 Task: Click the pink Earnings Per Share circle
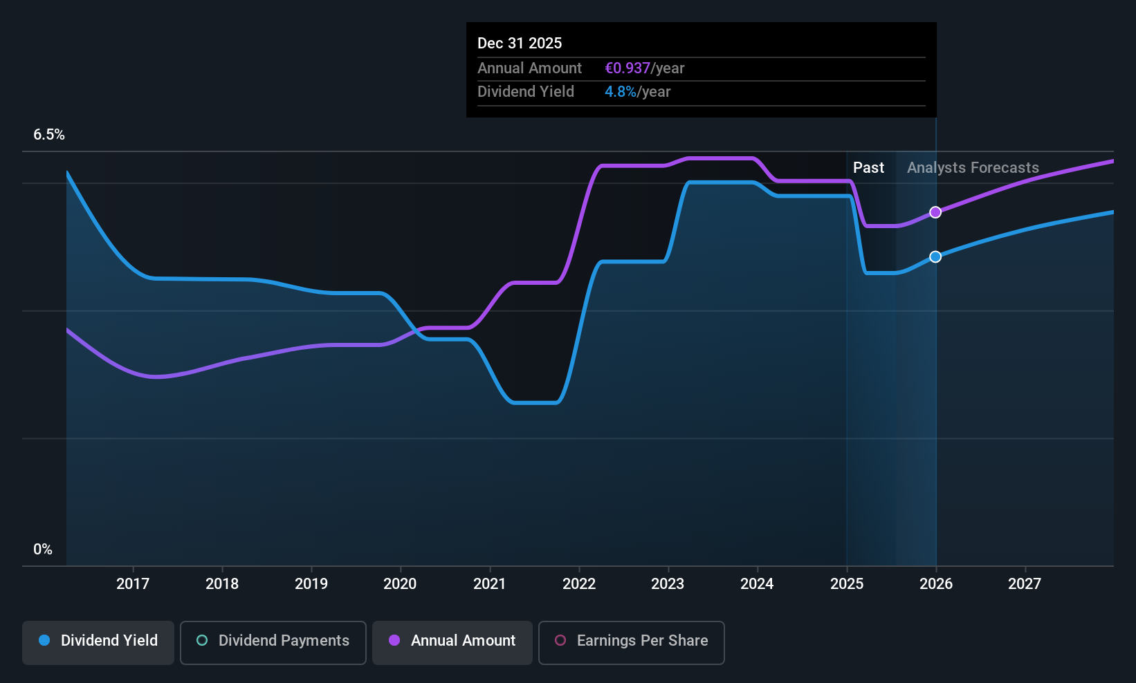(x=560, y=640)
